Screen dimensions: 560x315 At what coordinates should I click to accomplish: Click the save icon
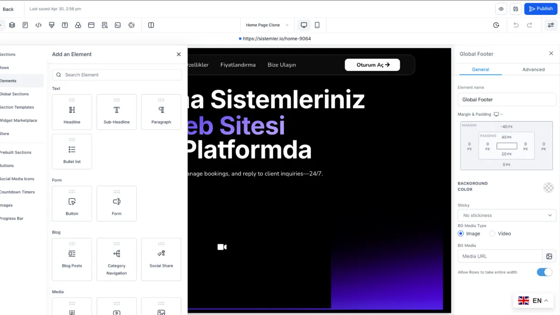pos(516,9)
